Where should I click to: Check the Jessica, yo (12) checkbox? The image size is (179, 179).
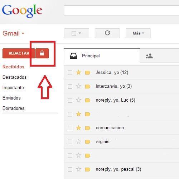[x=70, y=73]
